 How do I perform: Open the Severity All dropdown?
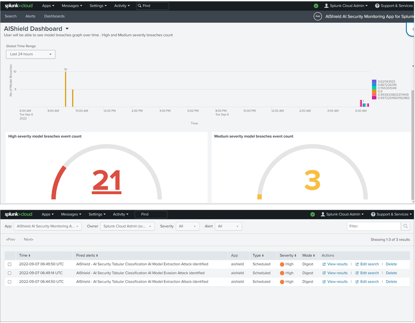pyautogui.click(x=187, y=226)
